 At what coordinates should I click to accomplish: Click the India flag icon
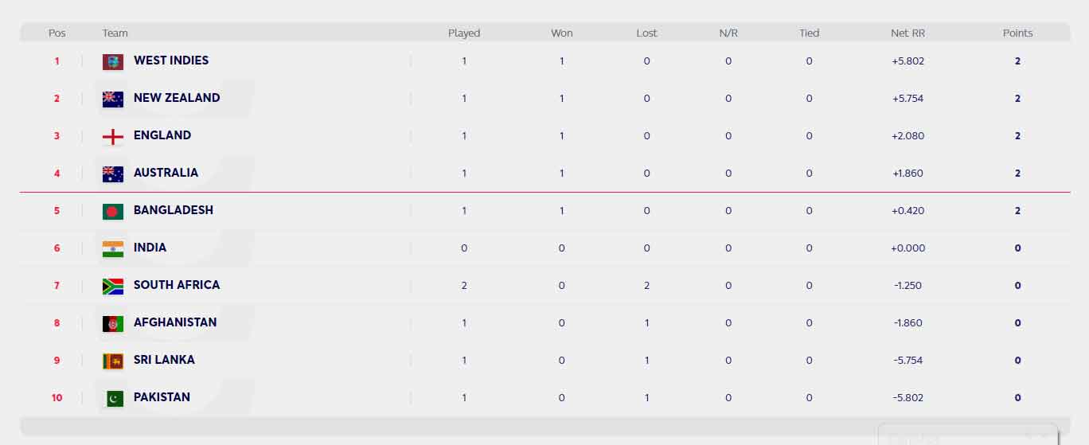tap(113, 248)
